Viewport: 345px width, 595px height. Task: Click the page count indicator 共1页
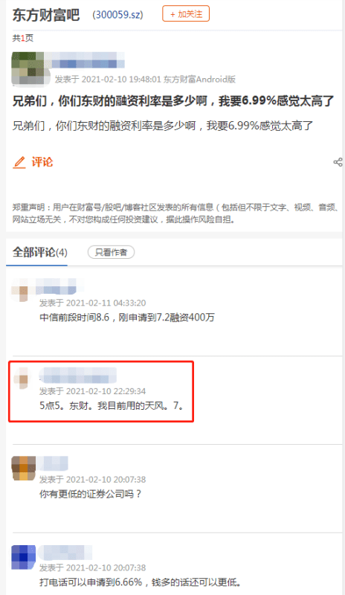23,38
